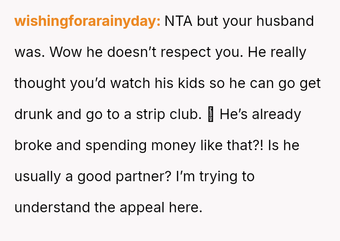Click the text "that?!" in the comment
The height and width of the screenshot is (241, 340).
coord(245,145)
